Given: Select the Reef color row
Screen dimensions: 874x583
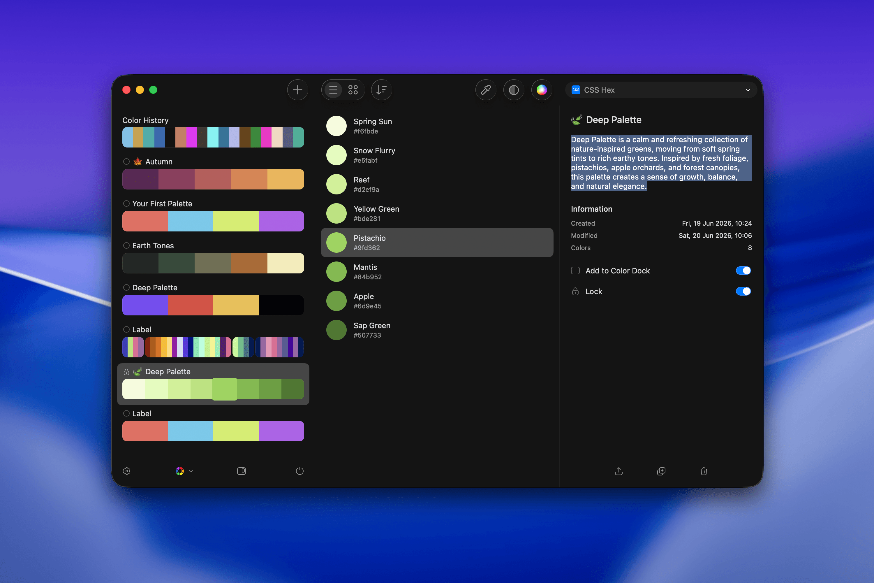Looking at the screenshot, I should (x=437, y=184).
